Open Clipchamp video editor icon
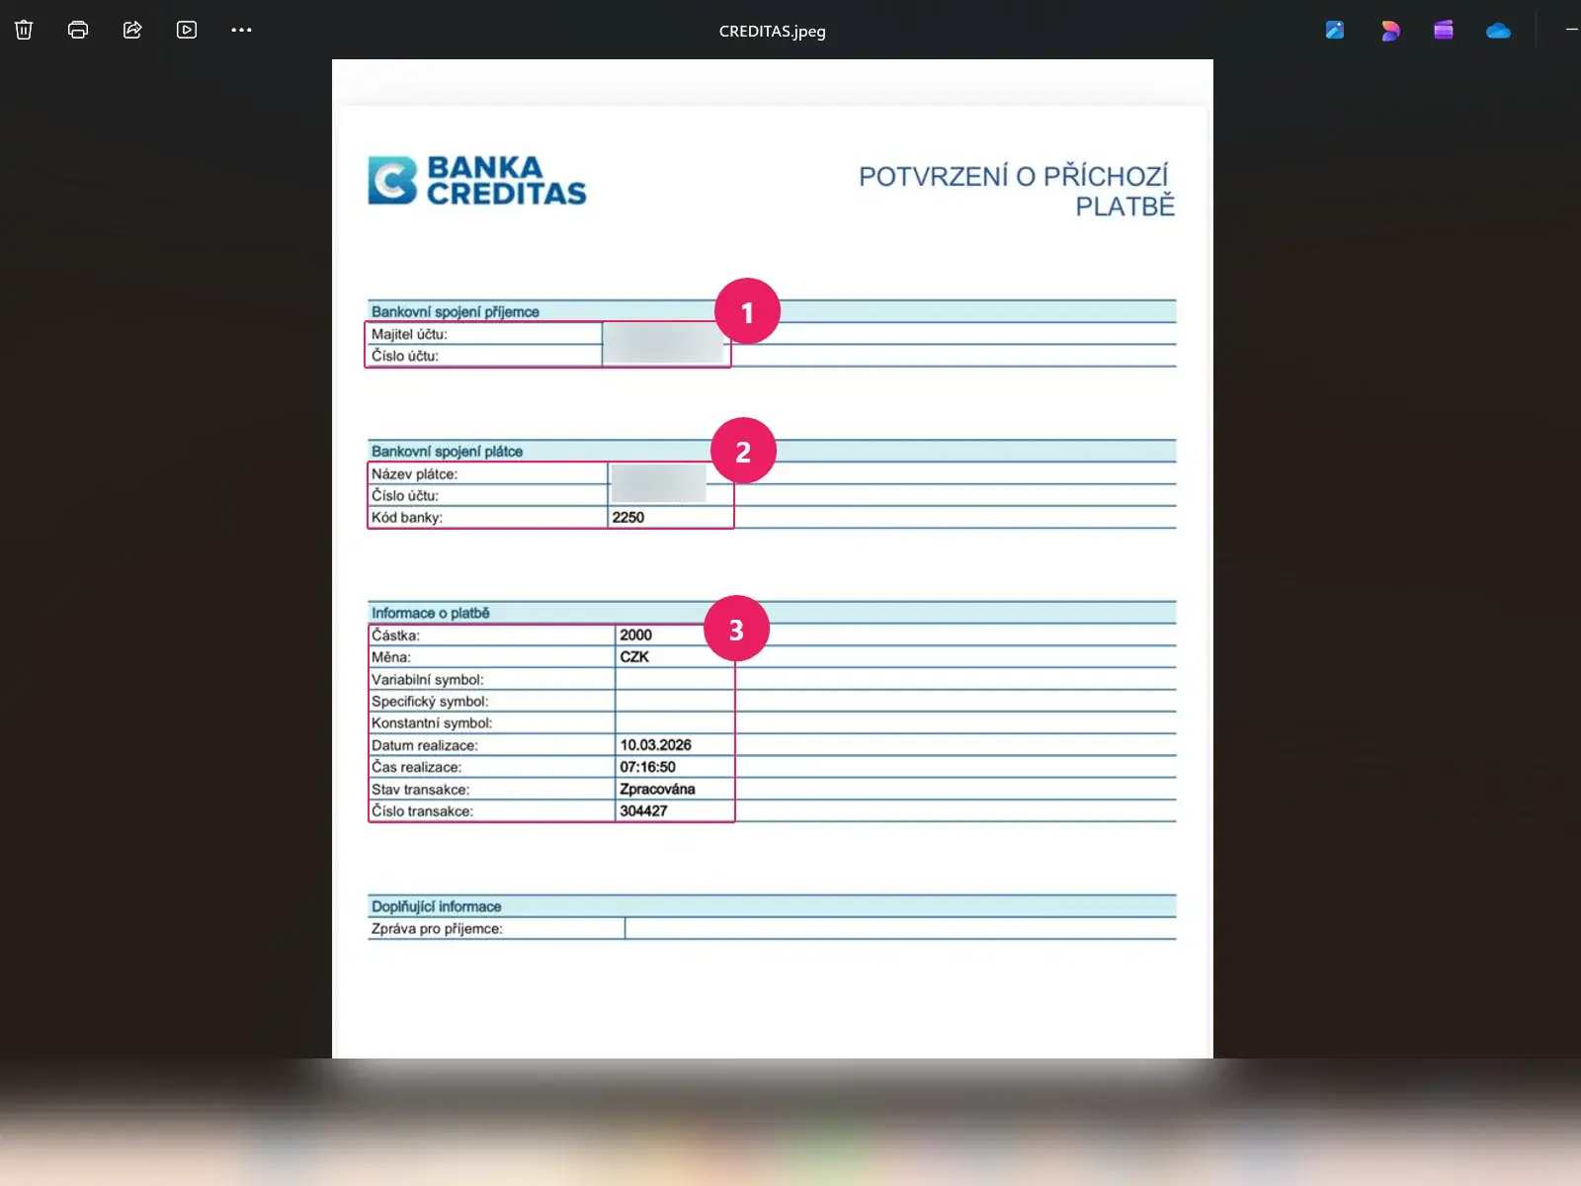The height and width of the screenshot is (1186, 1581). tap(1444, 30)
